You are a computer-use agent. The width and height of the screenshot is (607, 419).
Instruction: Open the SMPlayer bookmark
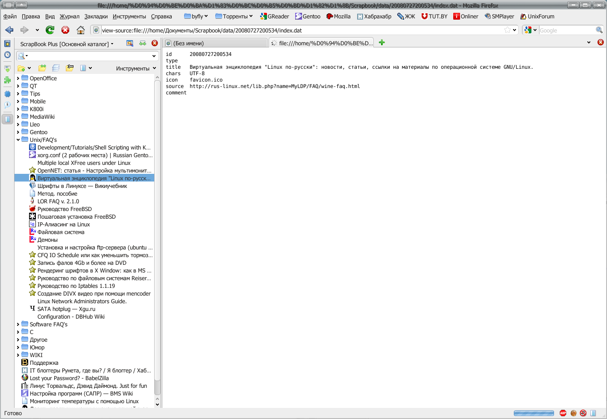click(x=499, y=16)
